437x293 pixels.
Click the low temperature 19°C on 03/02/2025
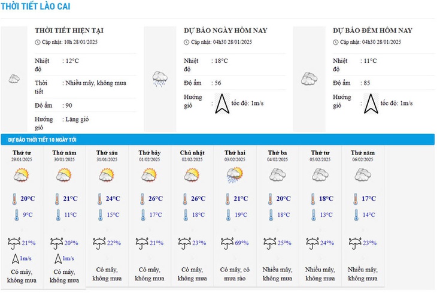[241, 215]
